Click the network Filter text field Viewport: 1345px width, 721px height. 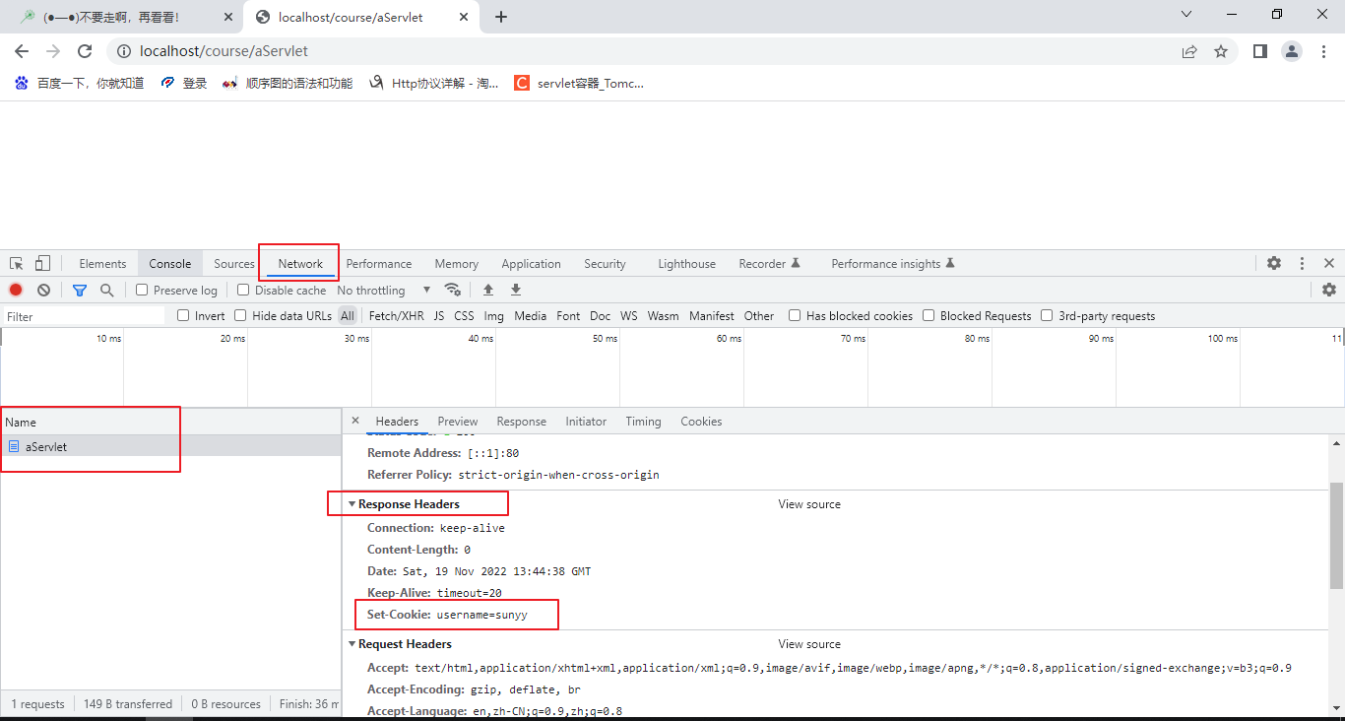pyautogui.click(x=84, y=316)
